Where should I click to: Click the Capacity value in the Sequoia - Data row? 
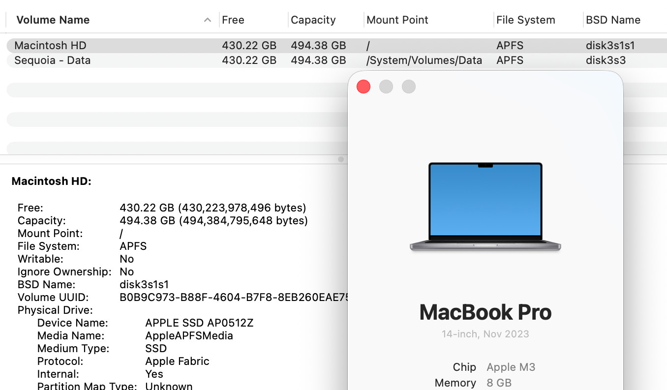[x=318, y=60]
